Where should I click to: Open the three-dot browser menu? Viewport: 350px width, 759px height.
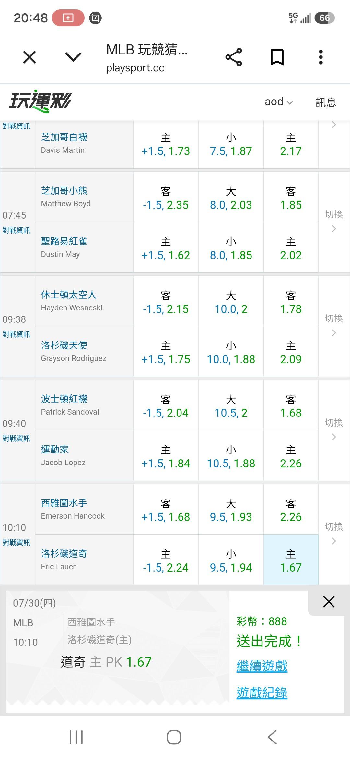pos(321,57)
